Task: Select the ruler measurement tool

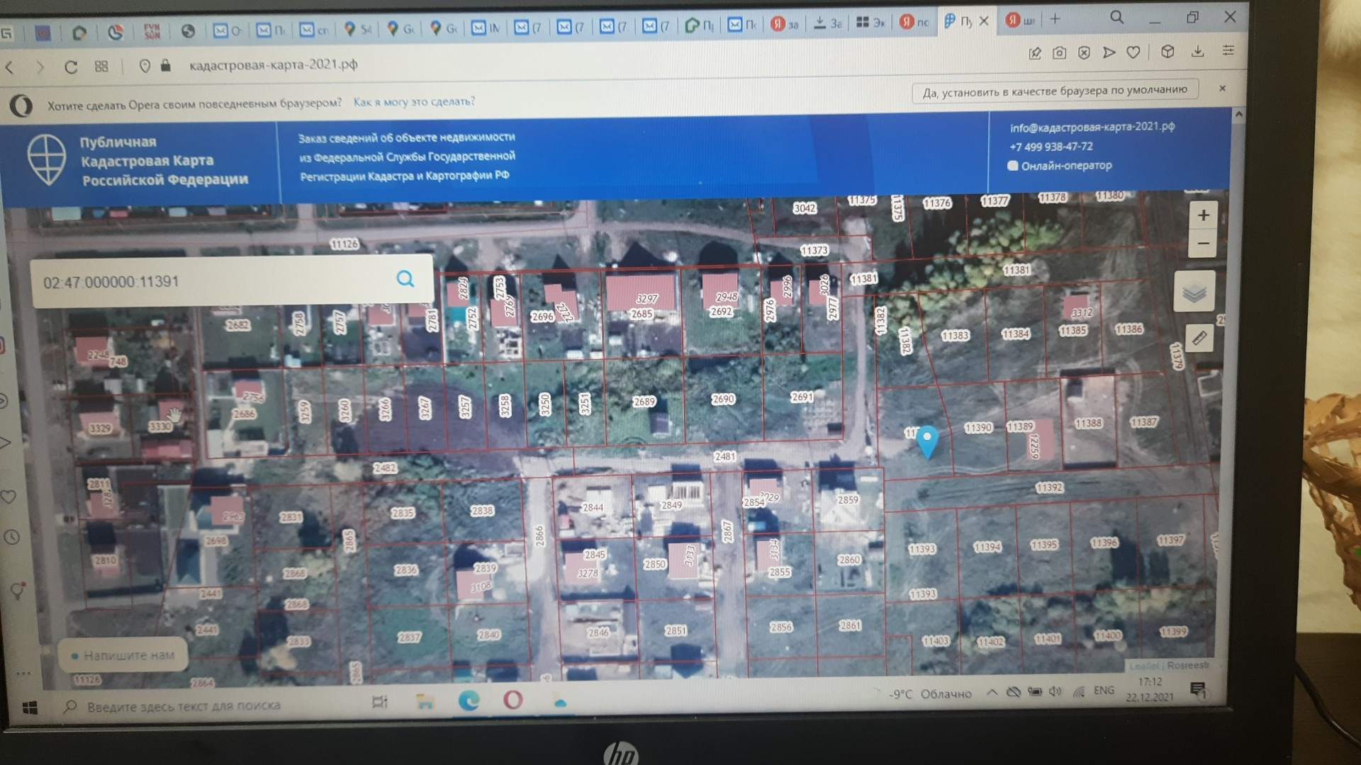Action: pos(1199,339)
